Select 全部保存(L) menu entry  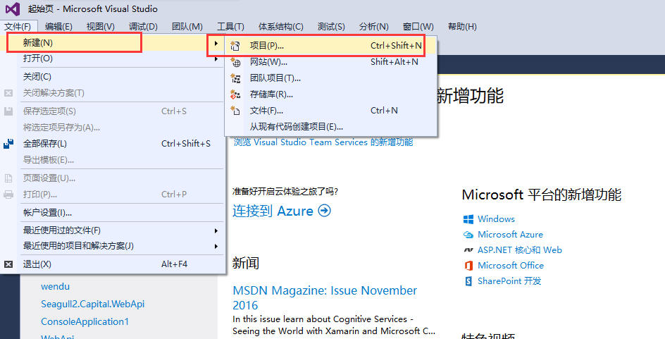click(113, 143)
